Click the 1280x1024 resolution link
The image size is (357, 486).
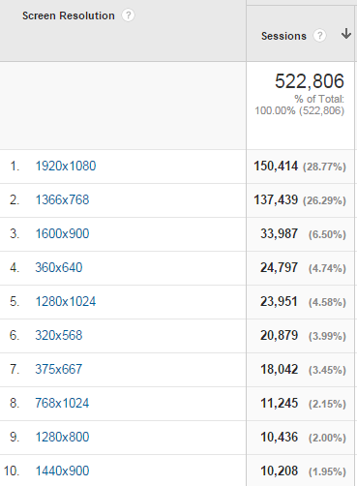coord(66,302)
